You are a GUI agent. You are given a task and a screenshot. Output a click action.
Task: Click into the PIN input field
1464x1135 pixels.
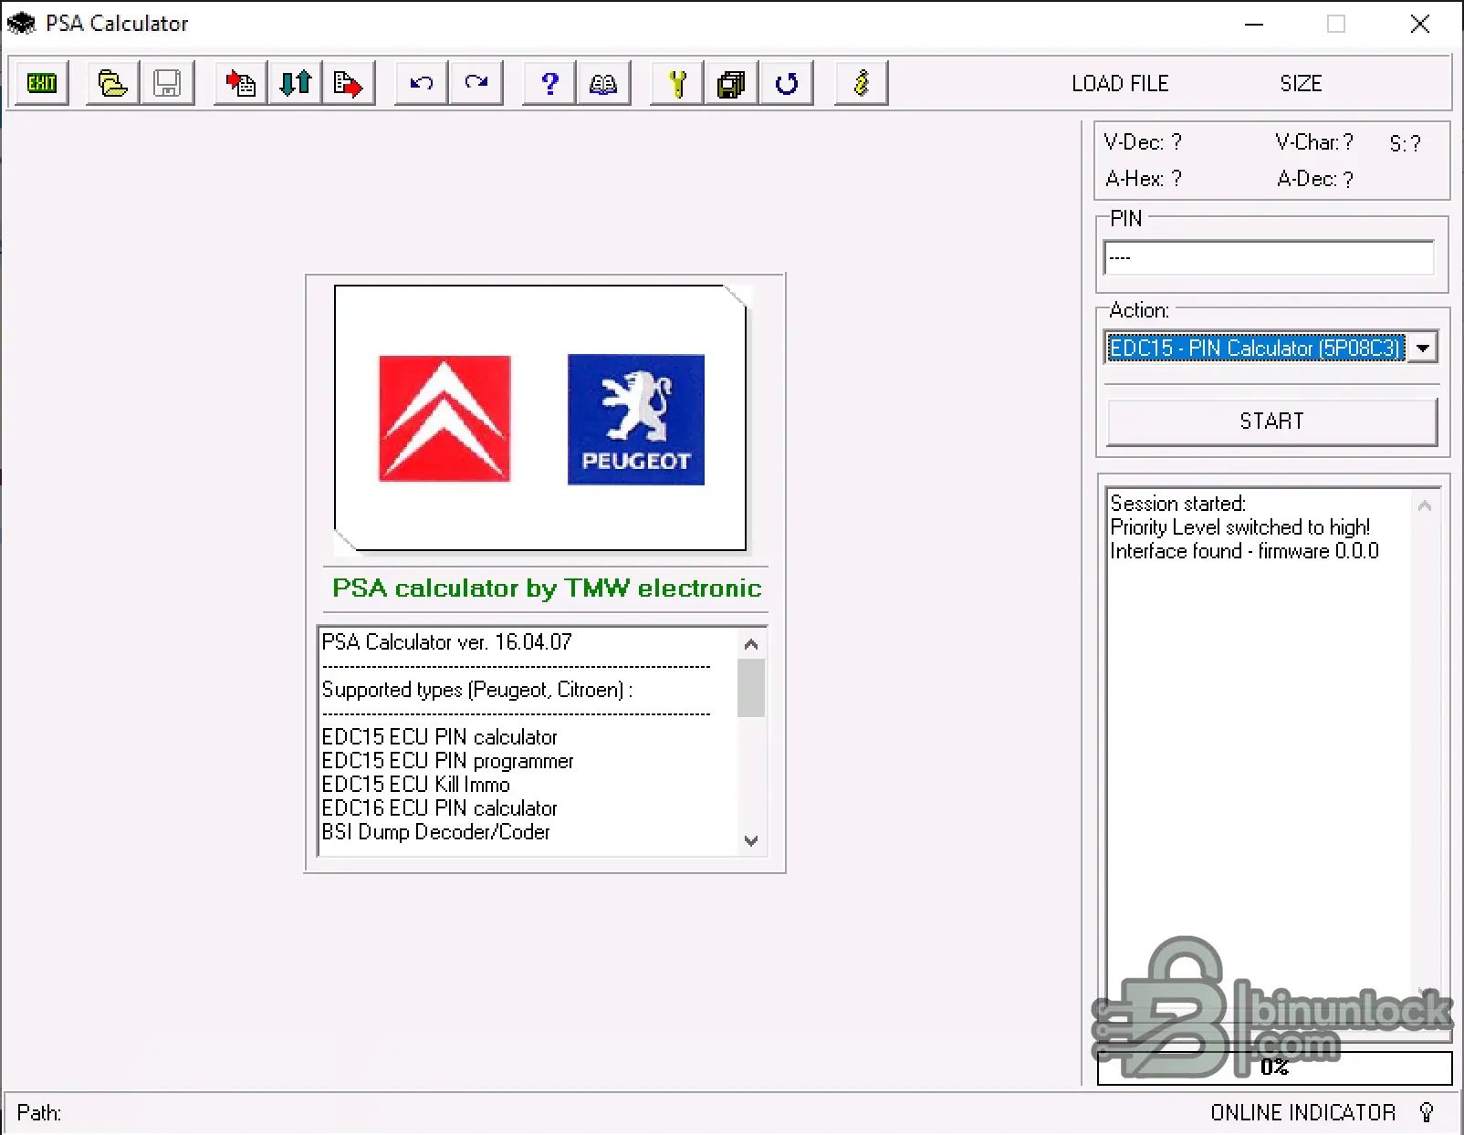pos(1269,257)
